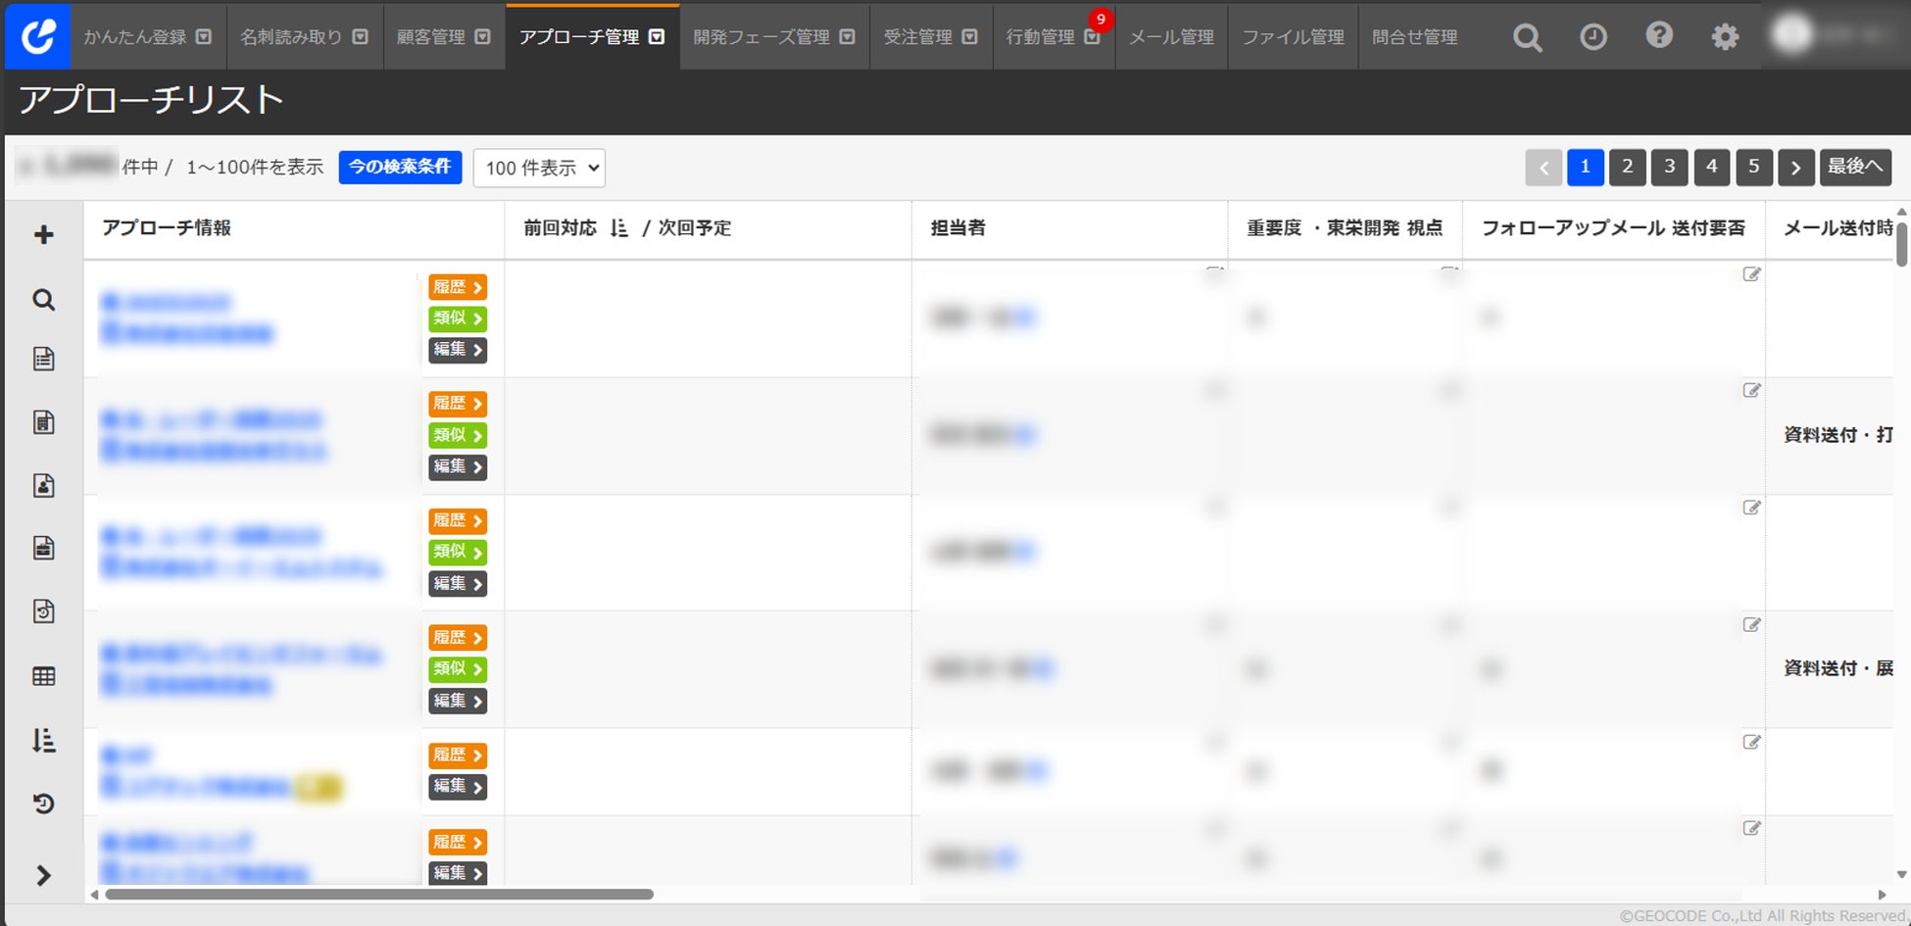Click the magnifier search icon in the left sidebar
Viewport: 1911px width, 926px height.
coord(44,300)
